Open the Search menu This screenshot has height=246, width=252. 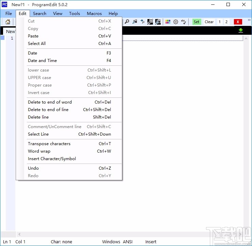pyautogui.click(x=40, y=14)
